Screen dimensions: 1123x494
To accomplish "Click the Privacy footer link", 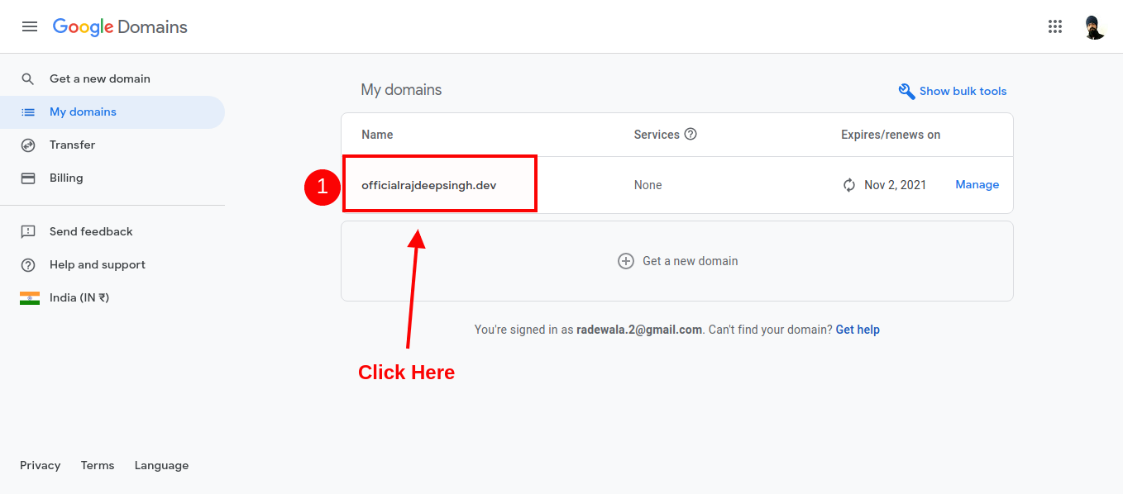I will point(40,464).
